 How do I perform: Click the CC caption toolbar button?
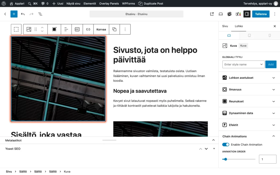click(x=77, y=29)
